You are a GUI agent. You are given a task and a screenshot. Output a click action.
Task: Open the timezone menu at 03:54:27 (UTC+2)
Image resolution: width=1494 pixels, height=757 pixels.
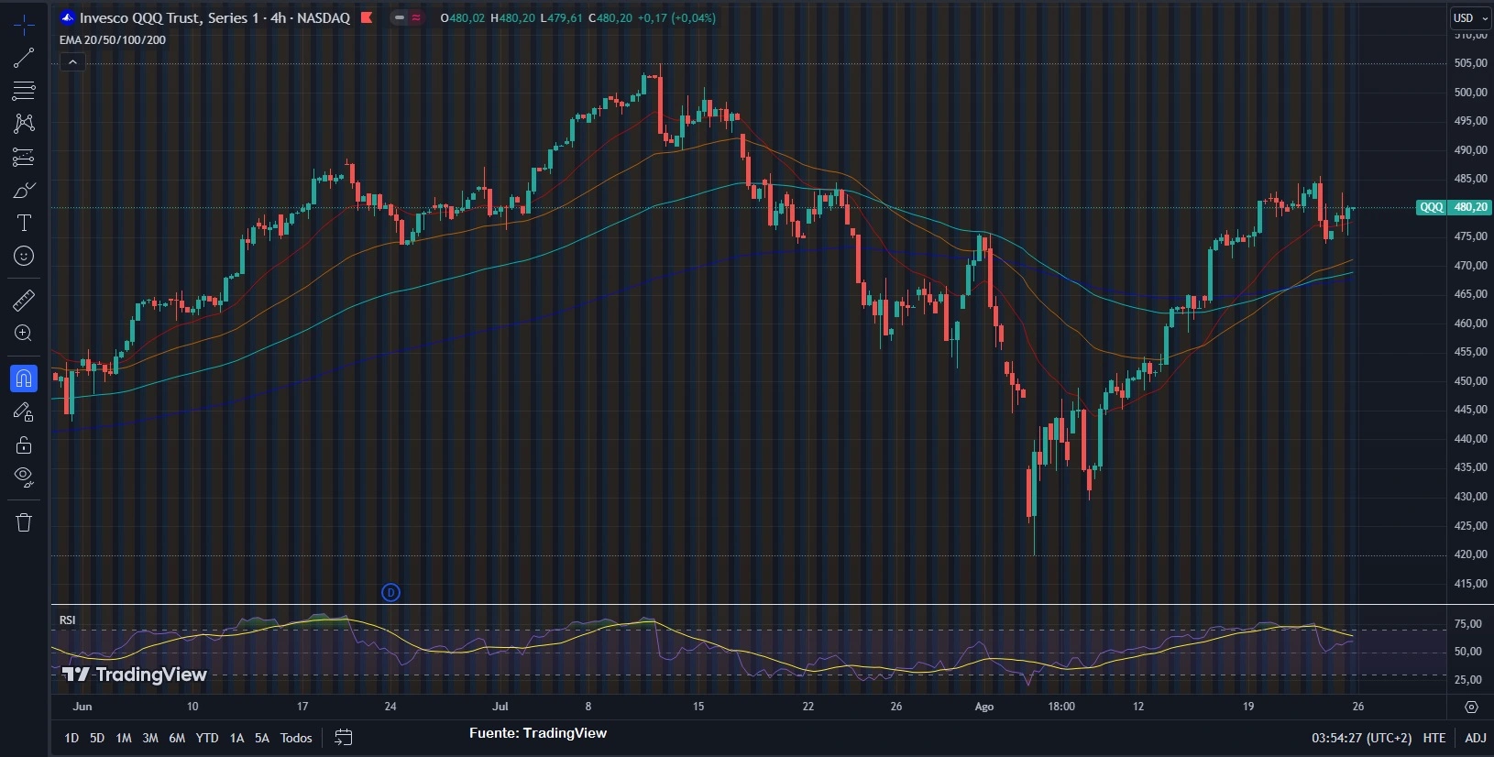click(1361, 738)
